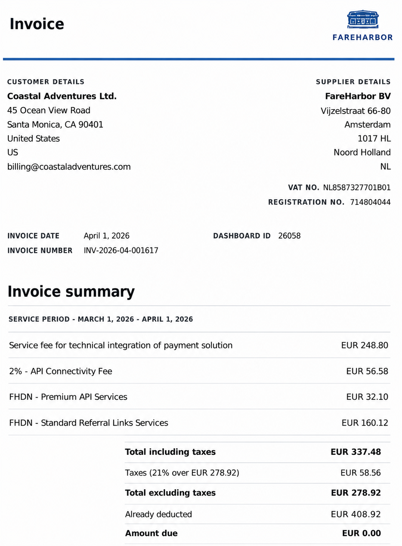Viewport: 402px width, 546px height.
Task: Click the FareHarbor building logo icon
Action: [363, 19]
